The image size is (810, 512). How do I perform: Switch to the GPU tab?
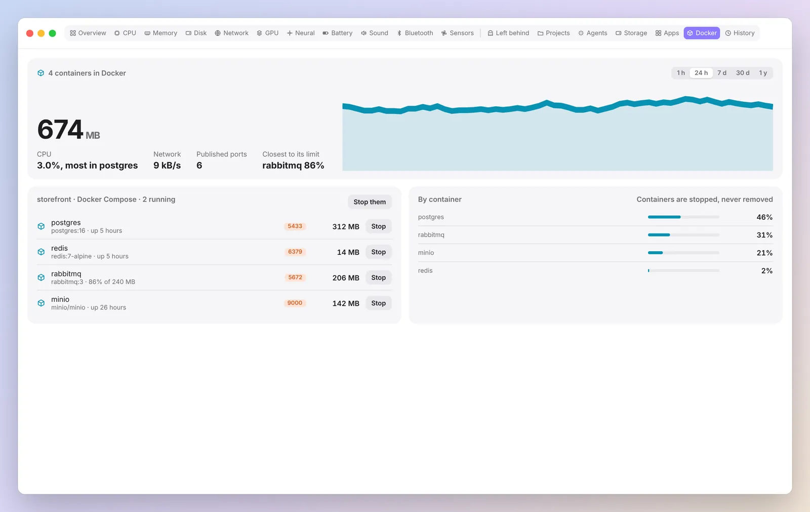(x=268, y=33)
